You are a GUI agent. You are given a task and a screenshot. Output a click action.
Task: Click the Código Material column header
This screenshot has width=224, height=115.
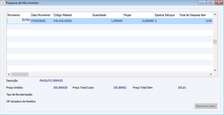72,15
